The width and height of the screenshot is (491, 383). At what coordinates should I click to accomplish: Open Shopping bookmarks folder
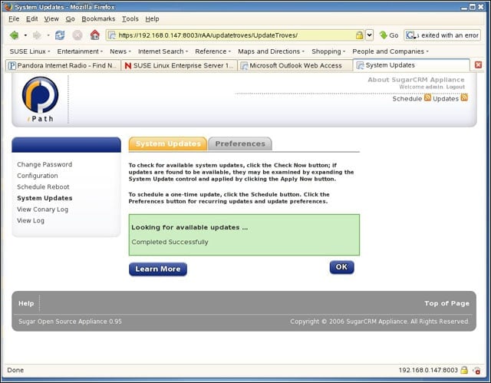[x=328, y=51]
